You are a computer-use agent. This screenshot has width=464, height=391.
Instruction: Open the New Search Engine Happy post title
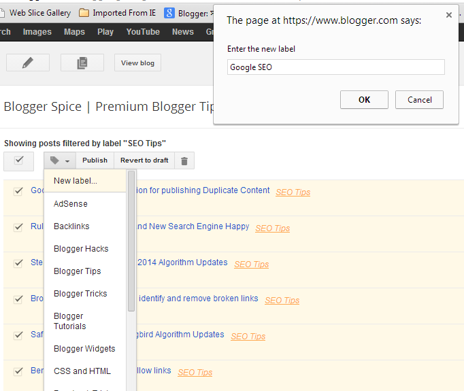193,226
